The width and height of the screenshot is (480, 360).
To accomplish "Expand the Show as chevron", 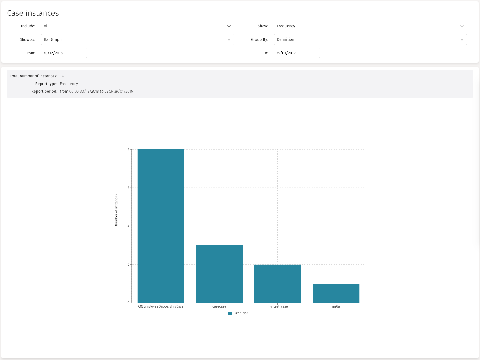I will [x=229, y=39].
